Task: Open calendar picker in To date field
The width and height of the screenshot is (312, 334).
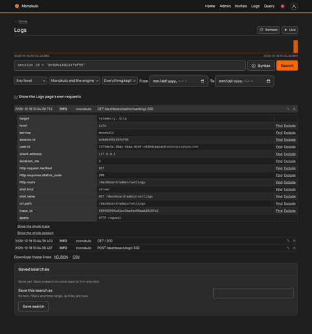Action: (x=268, y=81)
